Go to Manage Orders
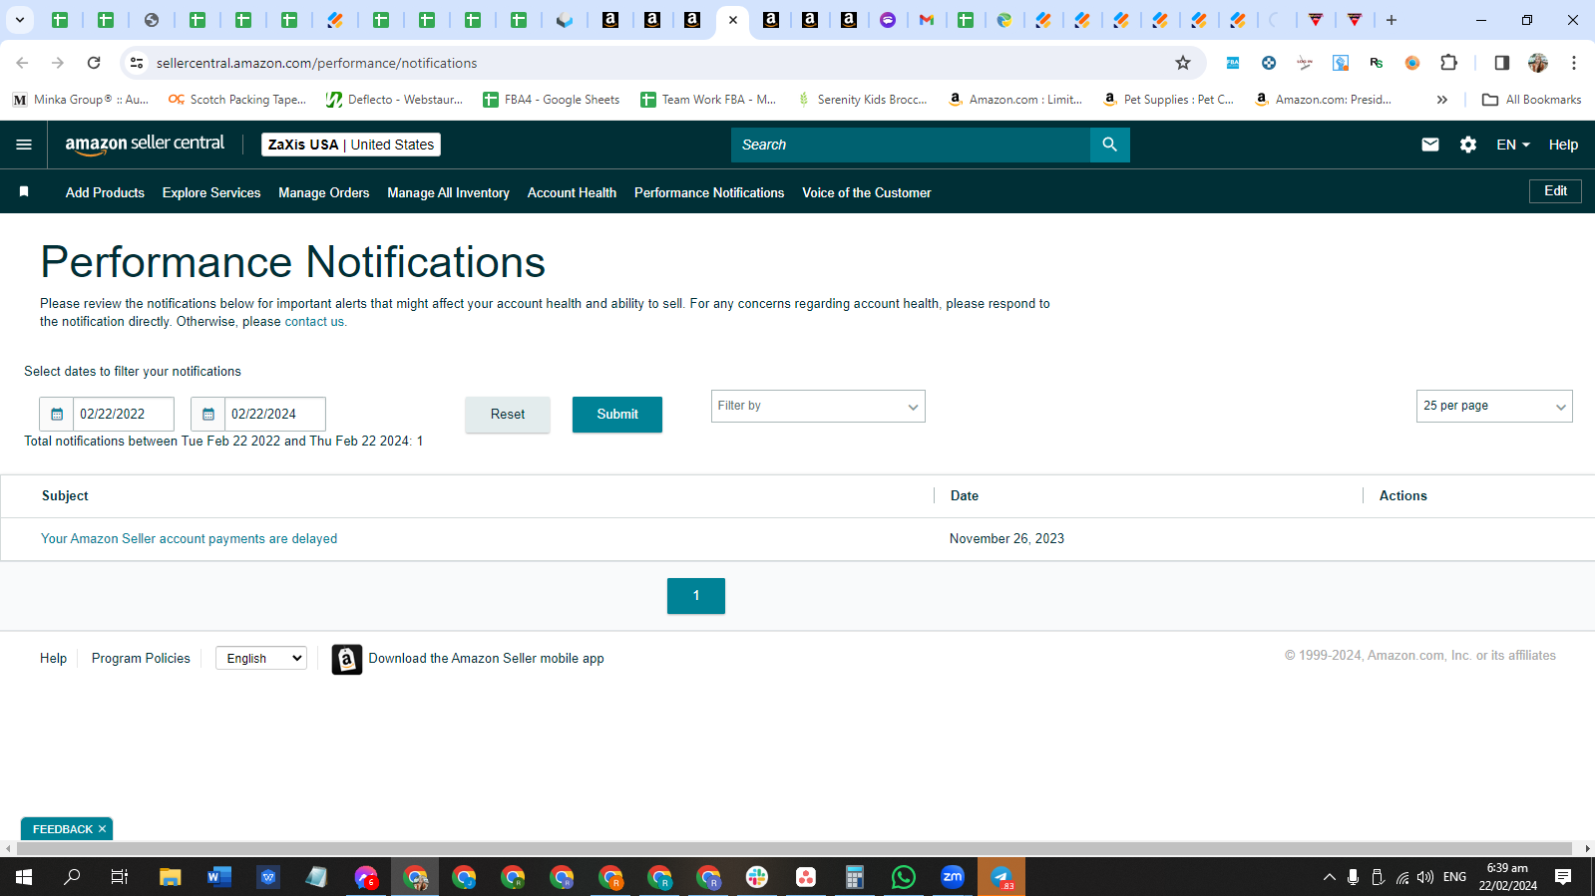This screenshot has width=1595, height=896. 324,192
